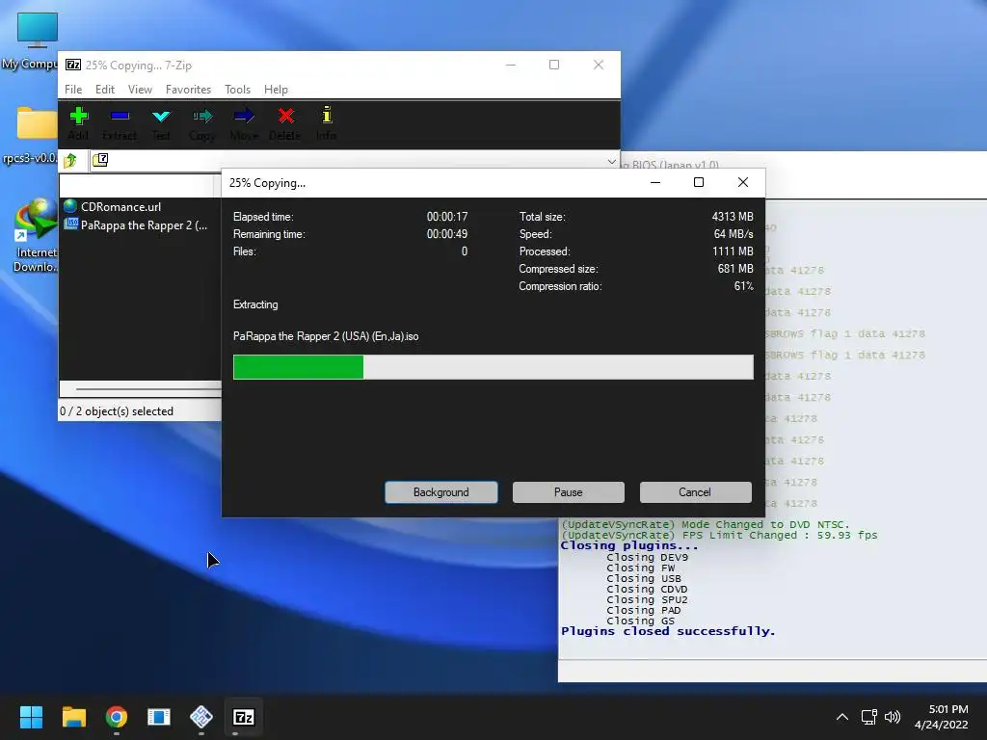Click 'Closing plugins...' line in console window
987x740 pixels.
pyautogui.click(x=629, y=545)
